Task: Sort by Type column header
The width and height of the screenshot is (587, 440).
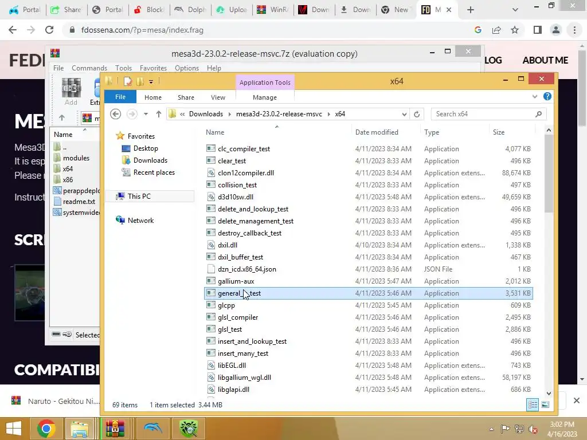Action: pos(431,132)
